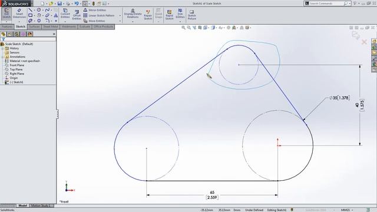Select the Ellipse sketch tool
Screen dimensions: 377x212
tap(47, 15)
